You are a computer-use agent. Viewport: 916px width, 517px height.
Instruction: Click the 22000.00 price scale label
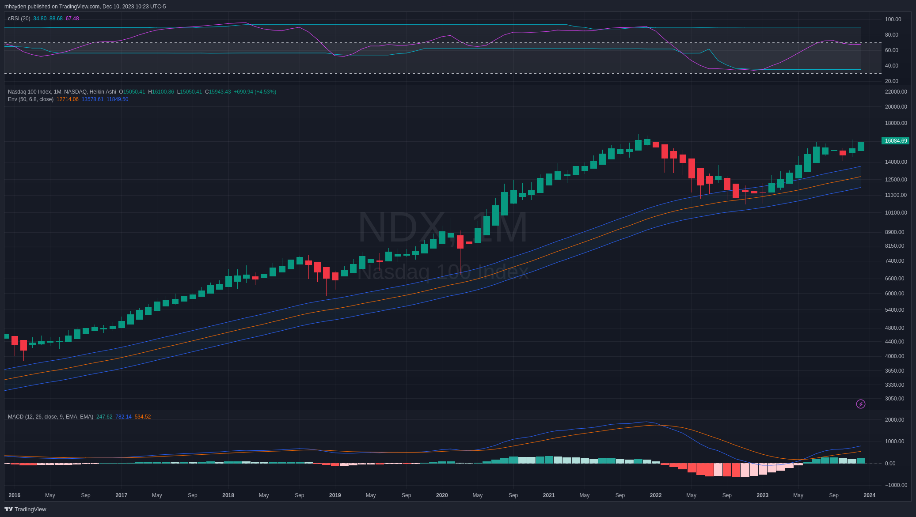pos(896,92)
